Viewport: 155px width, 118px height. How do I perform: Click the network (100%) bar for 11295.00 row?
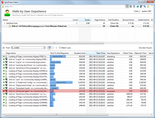click(x=61, y=82)
